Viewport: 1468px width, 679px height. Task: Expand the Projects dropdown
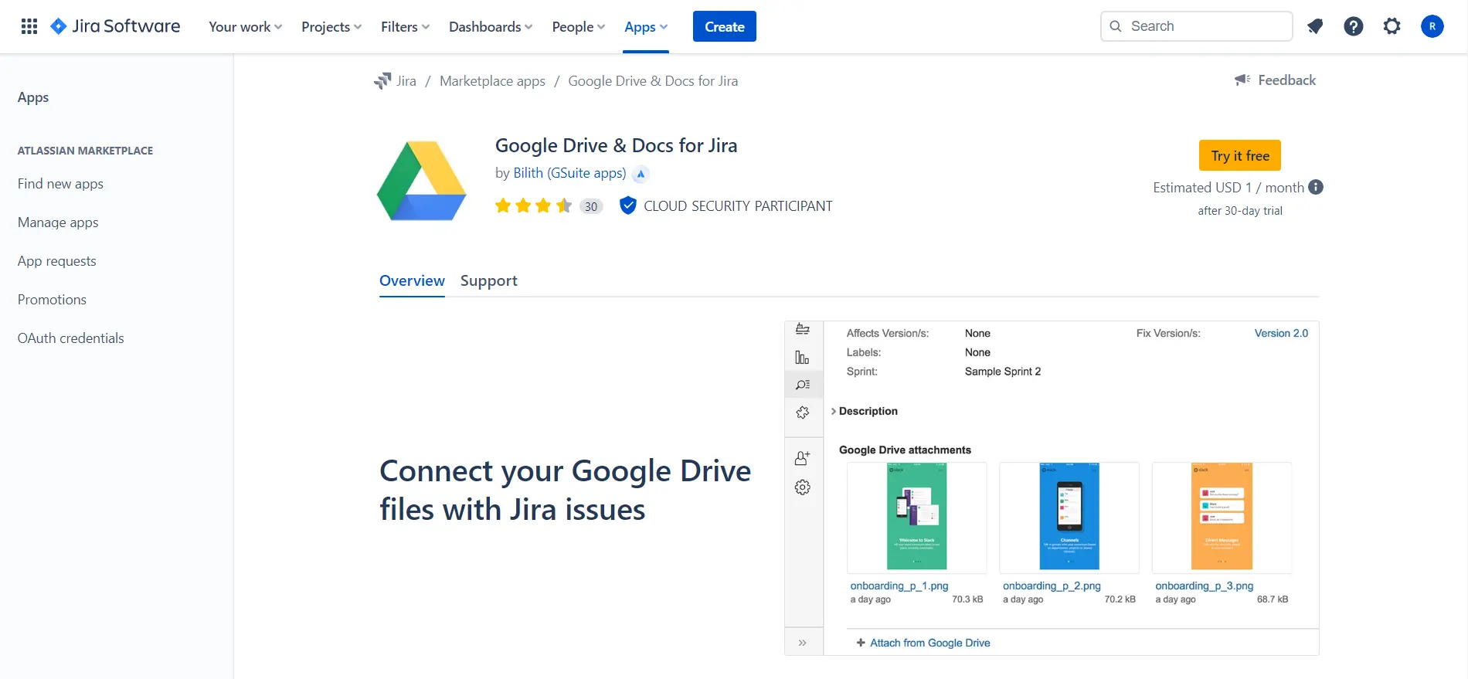tap(331, 27)
